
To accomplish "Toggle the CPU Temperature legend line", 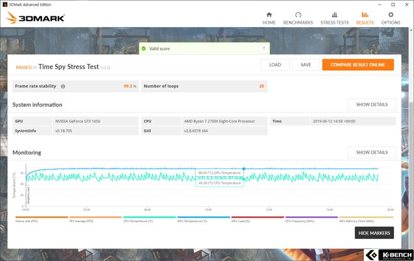I will coord(149,219).
